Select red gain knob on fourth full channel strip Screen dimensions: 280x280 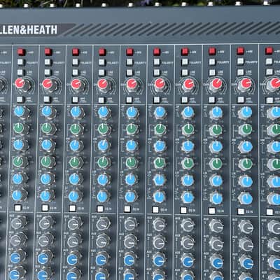click(103, 84)
